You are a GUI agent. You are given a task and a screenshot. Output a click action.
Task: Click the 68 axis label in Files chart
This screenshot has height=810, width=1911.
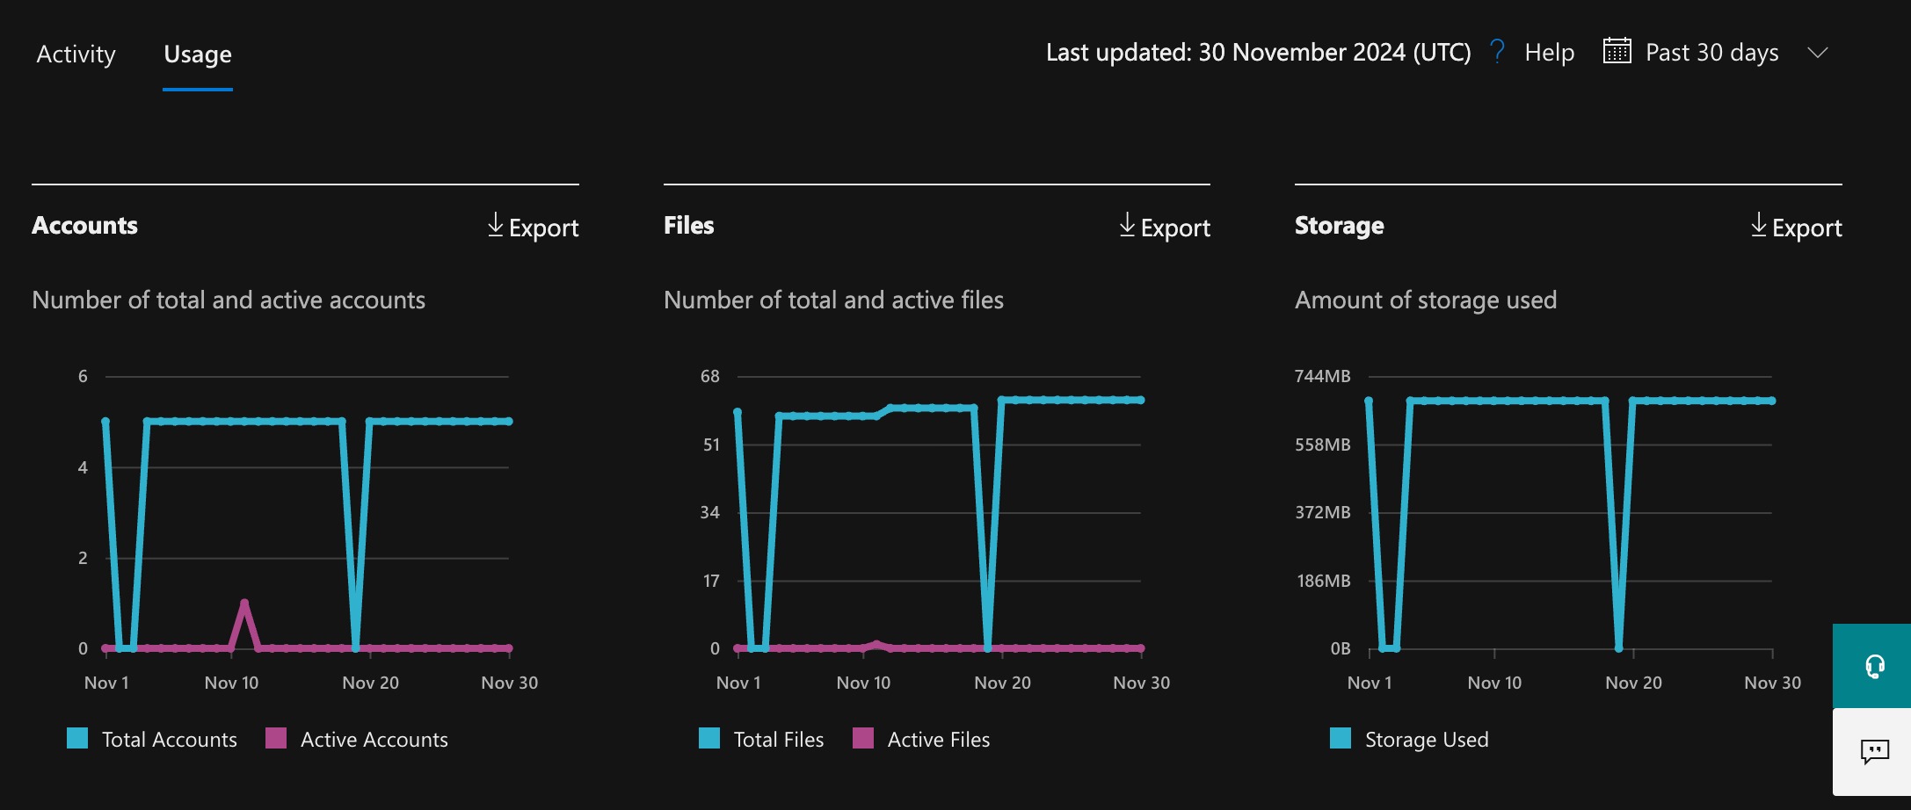709,376
